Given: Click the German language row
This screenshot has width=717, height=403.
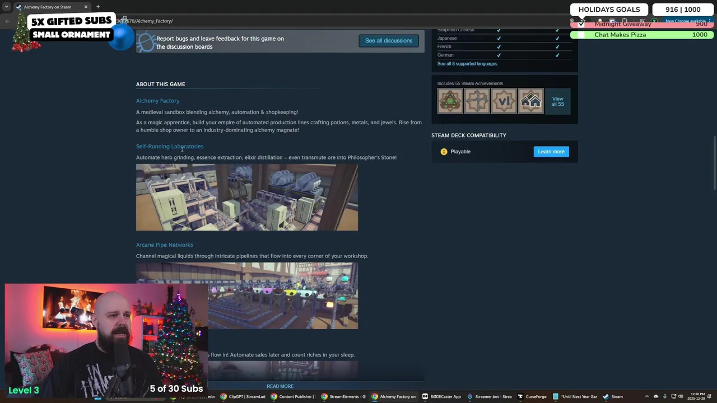Looking at the screenshot, I should click(505, 55).
